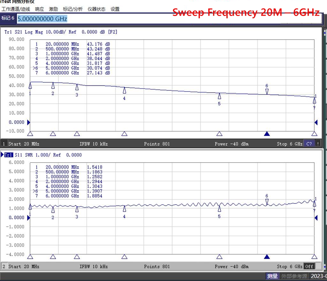The image size is (327, 281).
Task: Open the 标记/分析 menu
Action: point(72,9)
